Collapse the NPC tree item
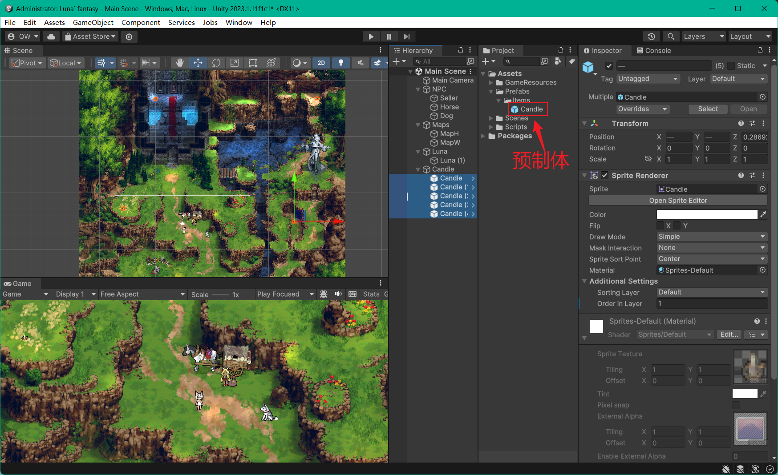 (x=418, y=89)
